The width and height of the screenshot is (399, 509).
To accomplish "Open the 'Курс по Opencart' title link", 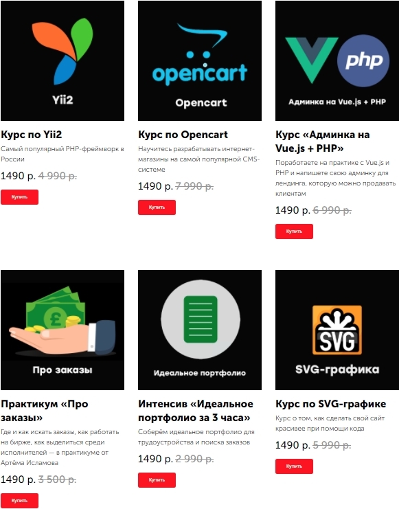I will 183,135.
